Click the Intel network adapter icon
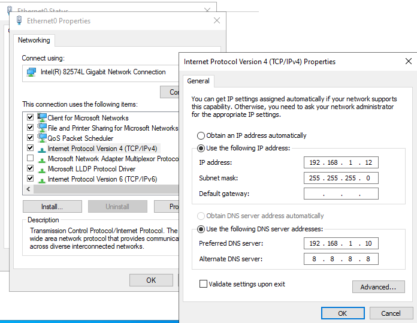Viewport: 417px width, 323px height. click(x=31, y=72)
